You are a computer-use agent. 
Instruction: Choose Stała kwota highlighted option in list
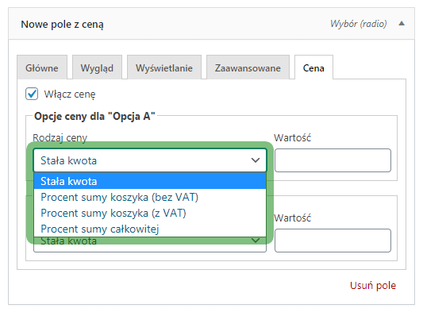(x=150, y=181)
